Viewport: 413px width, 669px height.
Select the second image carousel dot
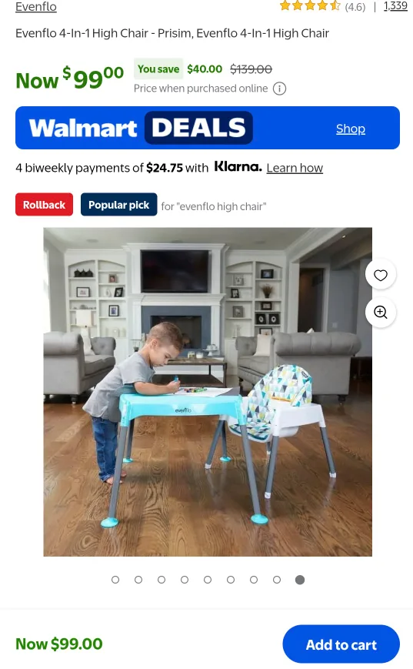pyautogui.click(x=138, y=580)
